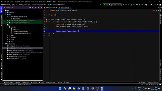Open the Device Manager toolbar icon

click(149, 5)
